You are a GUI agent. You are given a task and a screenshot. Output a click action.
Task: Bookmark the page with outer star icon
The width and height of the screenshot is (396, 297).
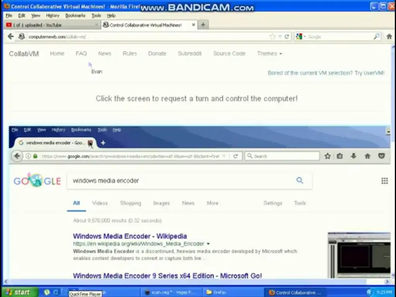(273, 37)
